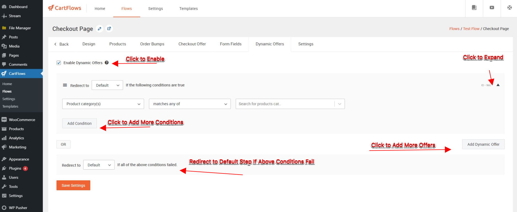Click the Add Dynamic Offer button
The height and width of the screenshot is (212, 517).
483,144
